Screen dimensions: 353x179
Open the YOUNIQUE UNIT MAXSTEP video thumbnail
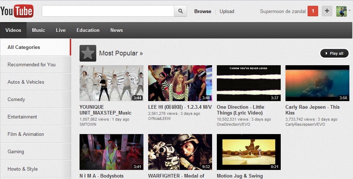point(111,83)
